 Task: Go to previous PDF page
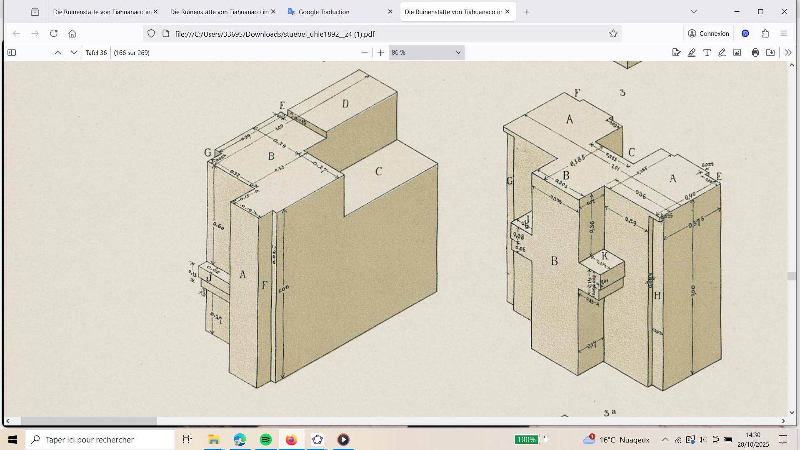[x=58, y=52]
